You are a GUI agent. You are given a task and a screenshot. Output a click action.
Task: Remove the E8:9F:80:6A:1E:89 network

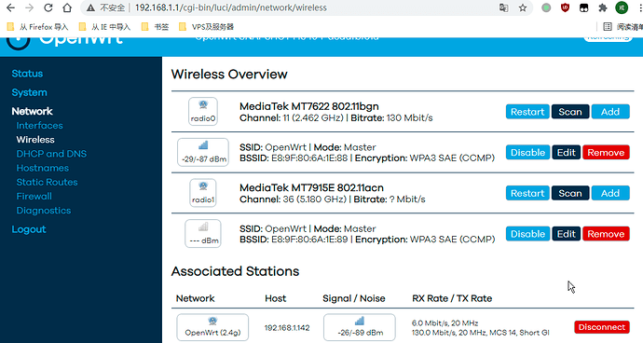606,233
